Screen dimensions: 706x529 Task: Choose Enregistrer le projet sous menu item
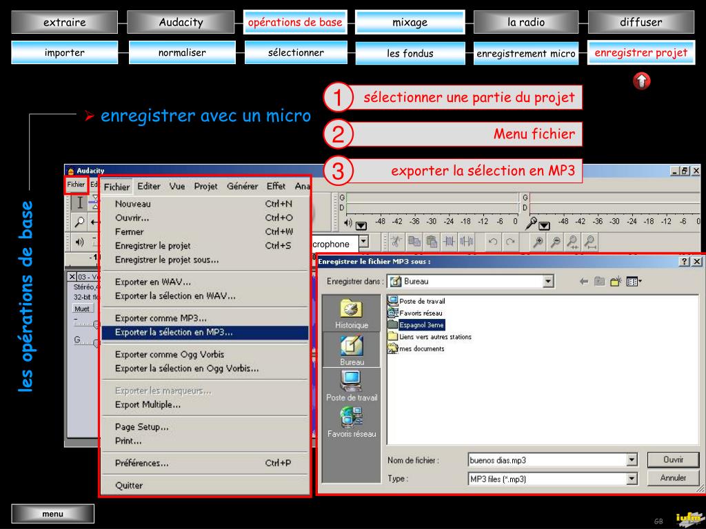point(205,260)
